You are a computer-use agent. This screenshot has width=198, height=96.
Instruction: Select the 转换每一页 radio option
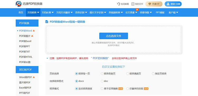point(76,74)
